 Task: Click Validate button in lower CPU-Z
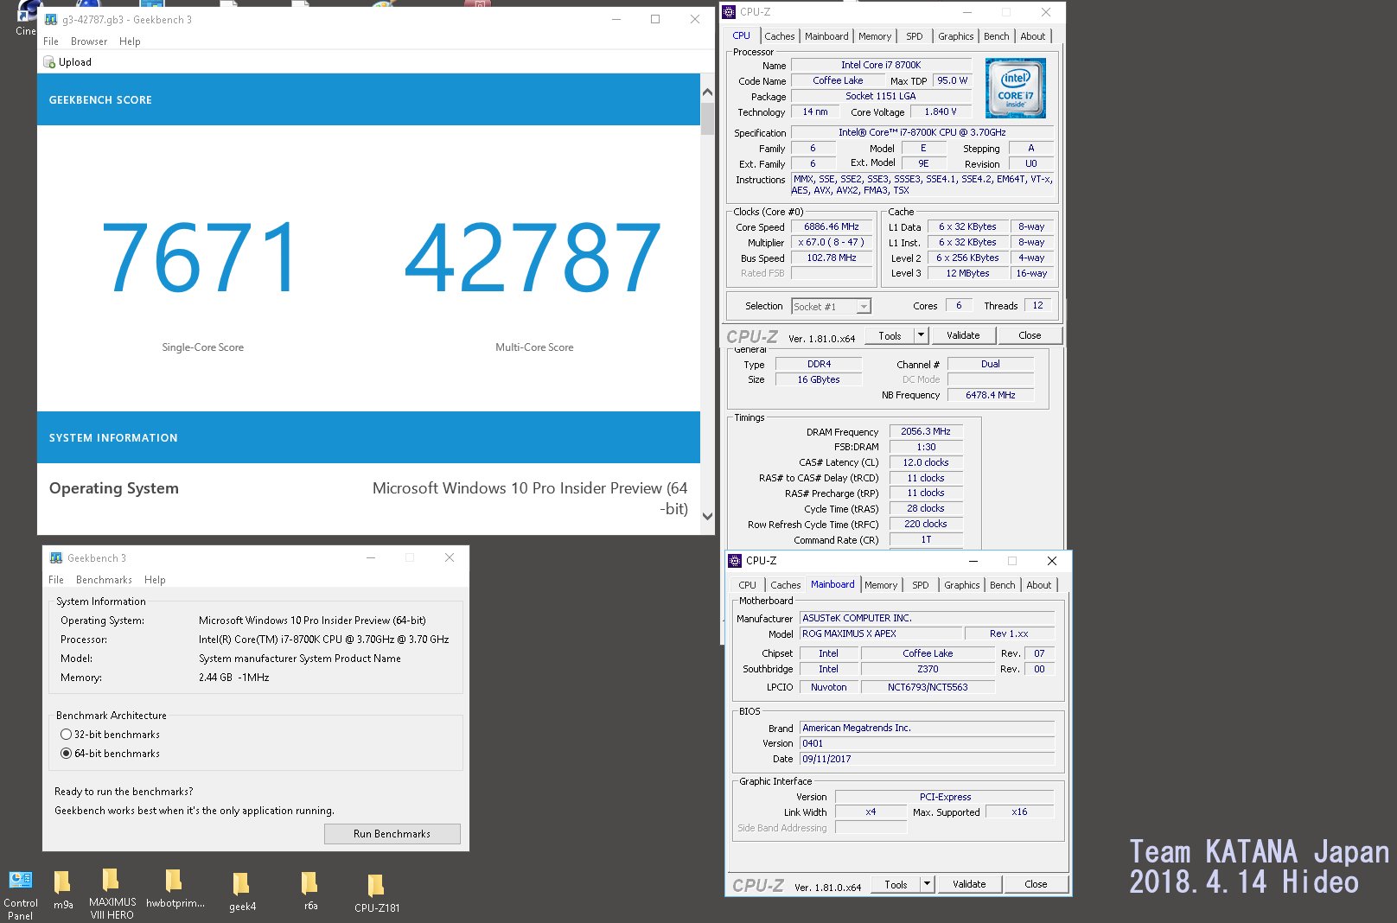pyautogui.click(x=969, y=884)
